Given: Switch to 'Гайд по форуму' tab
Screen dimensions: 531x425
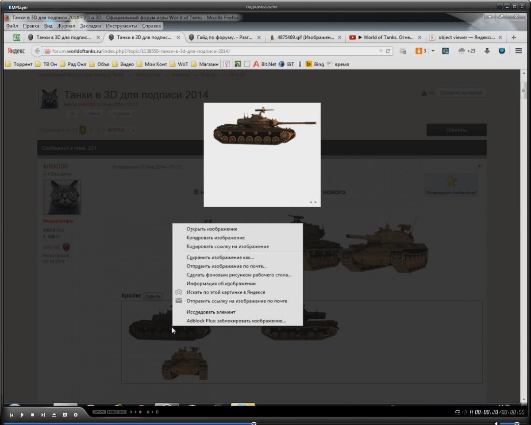Looking at the screenshot, I should (225, 38).
